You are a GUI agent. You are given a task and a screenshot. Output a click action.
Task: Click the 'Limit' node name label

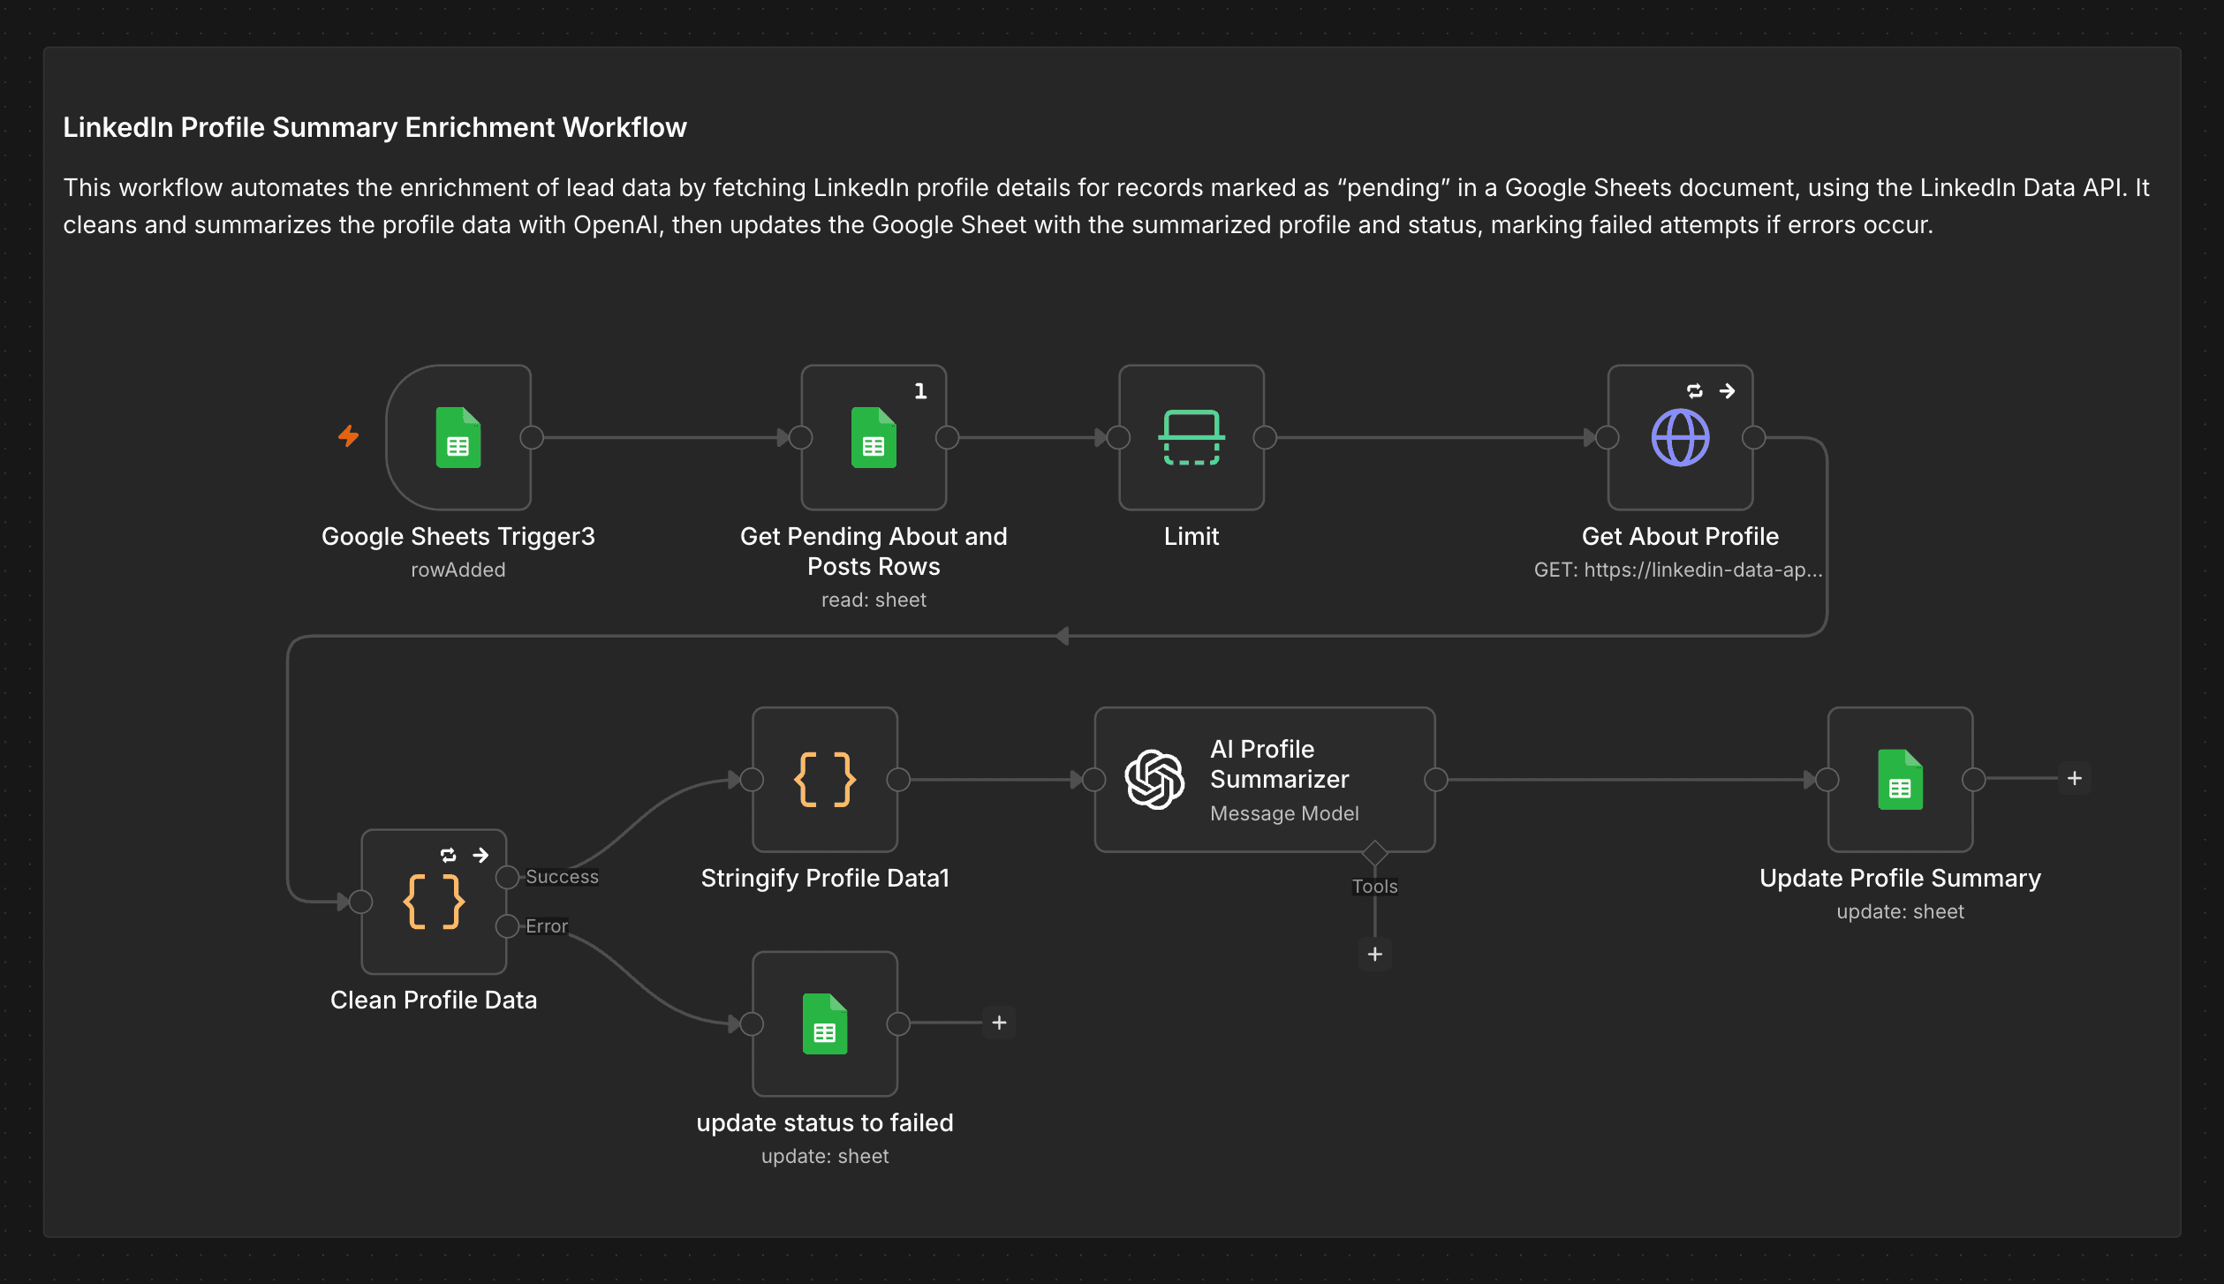coord(1191,536)
